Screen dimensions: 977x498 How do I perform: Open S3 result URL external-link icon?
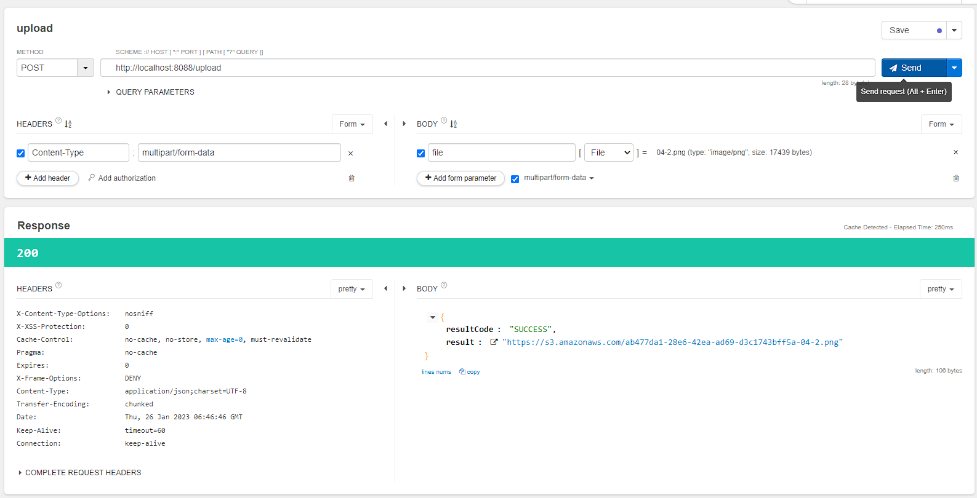pos(494,342)
